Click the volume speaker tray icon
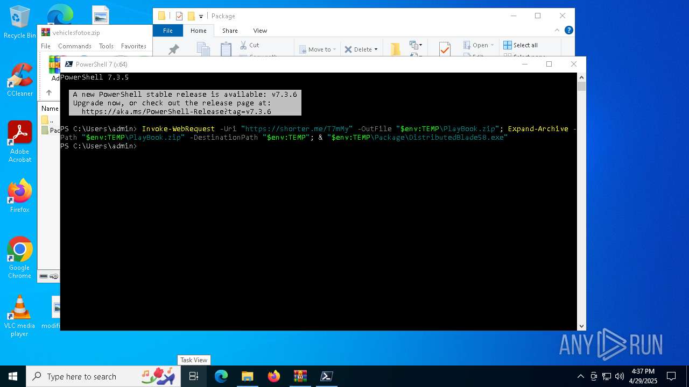The image size is (689, 387). [x=619, y=376]
